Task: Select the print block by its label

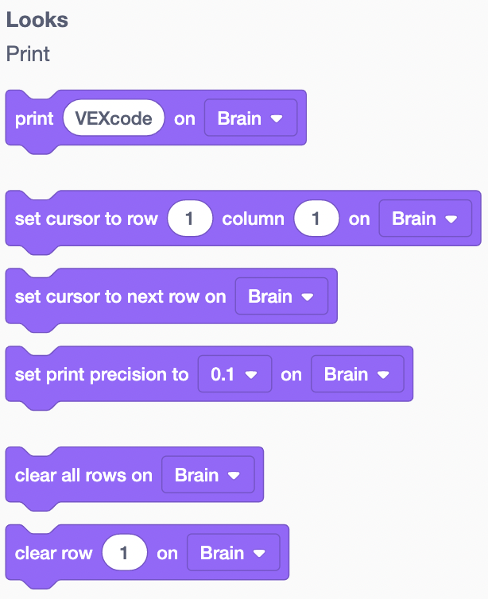Action: pyautogui.click(x=33, y=119)
